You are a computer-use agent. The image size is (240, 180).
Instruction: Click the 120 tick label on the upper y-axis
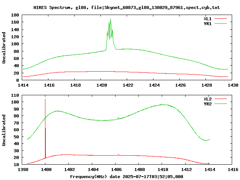tap(15, 37)
